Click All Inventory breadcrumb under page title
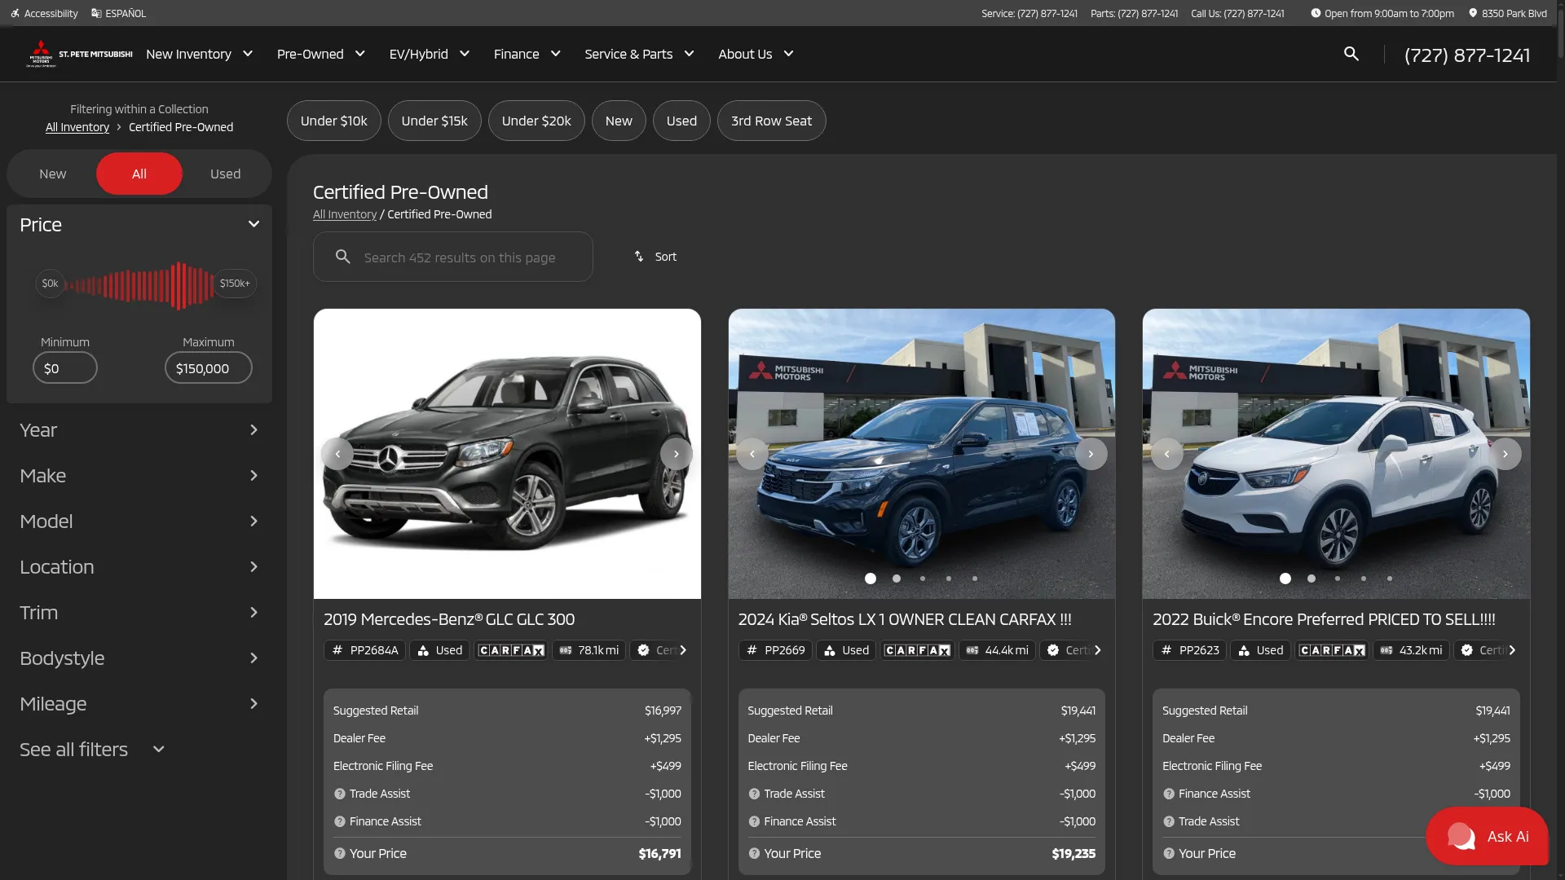The image size is (1565, 880). click(345, 214)
